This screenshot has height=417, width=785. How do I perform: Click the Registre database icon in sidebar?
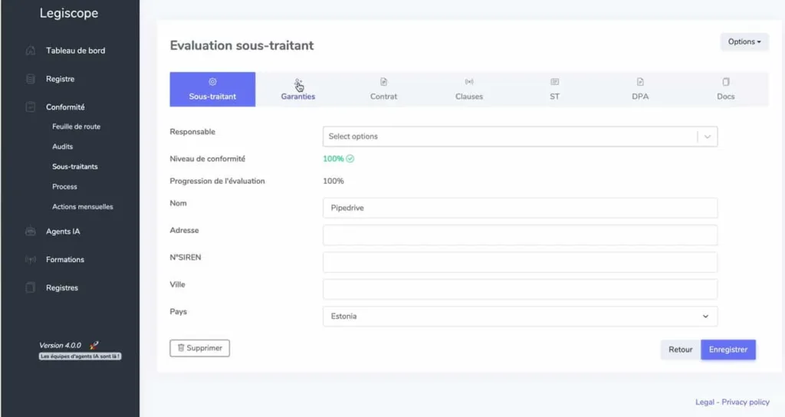pyautogui.click(x=31, y=79)
